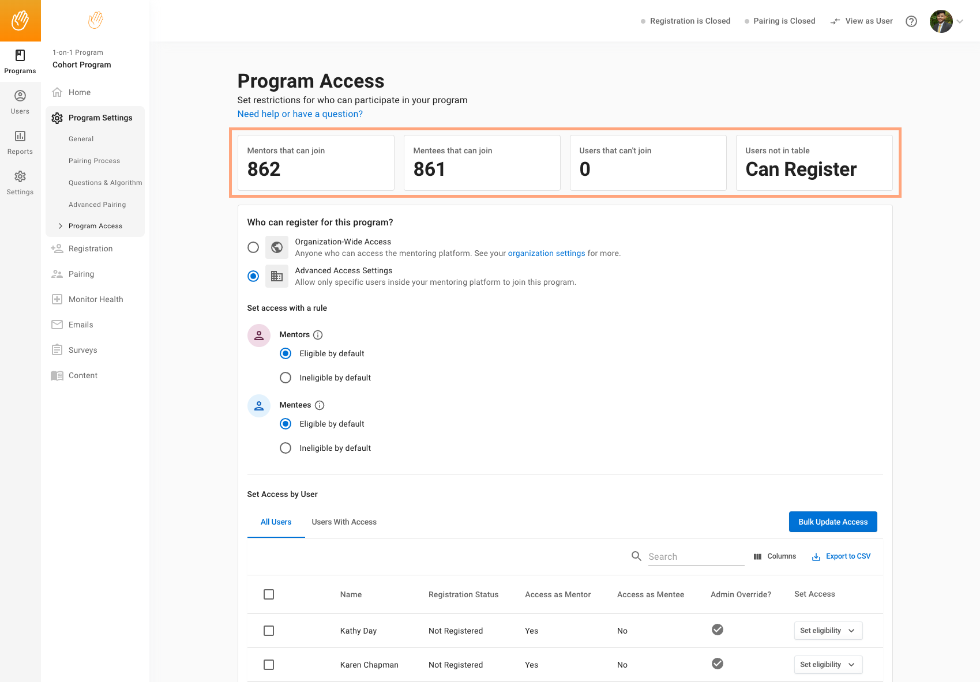
Task: Sort by Registration Status column header
Action: tap(463, 595)
